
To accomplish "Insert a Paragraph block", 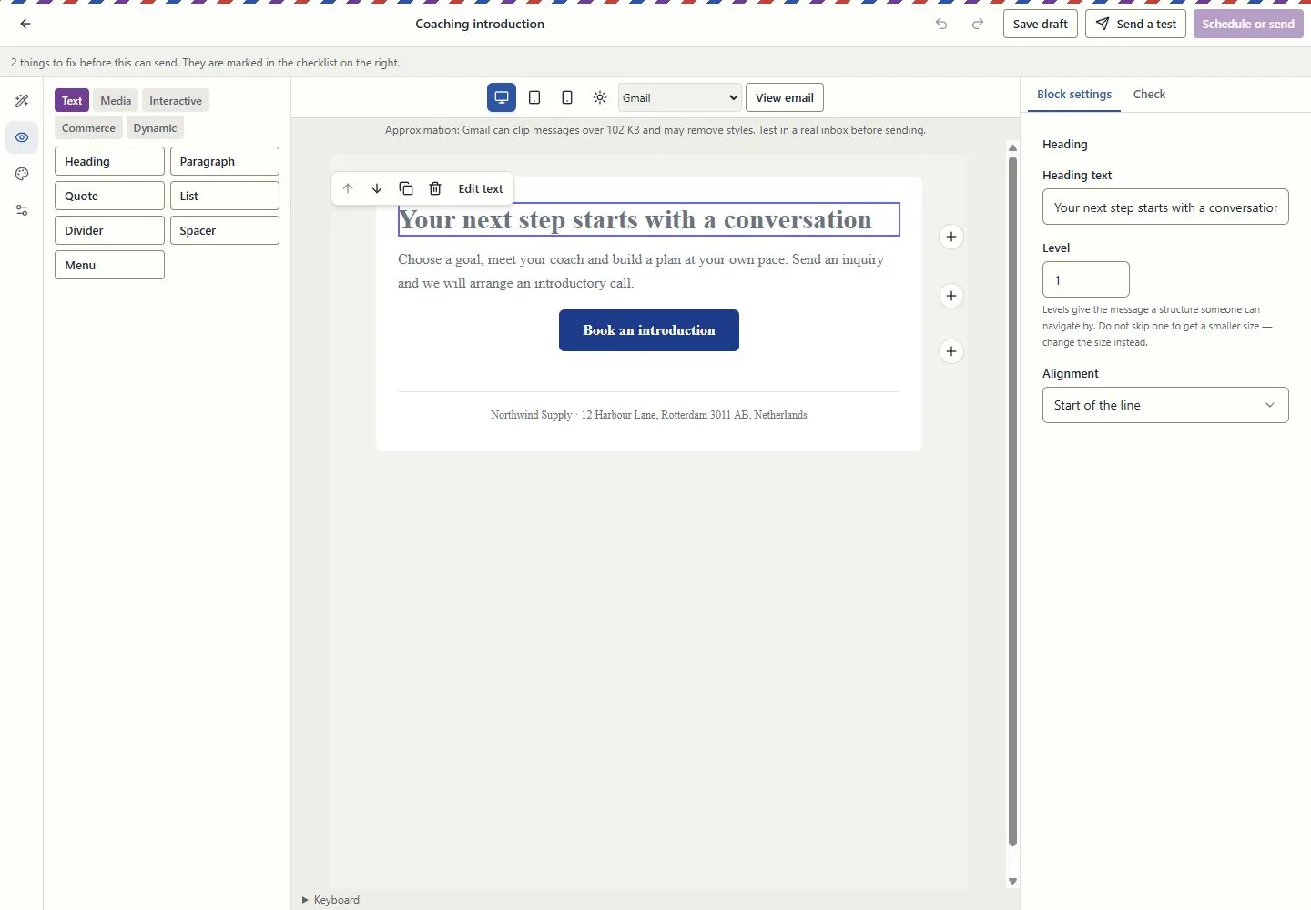I will (225, 161).
